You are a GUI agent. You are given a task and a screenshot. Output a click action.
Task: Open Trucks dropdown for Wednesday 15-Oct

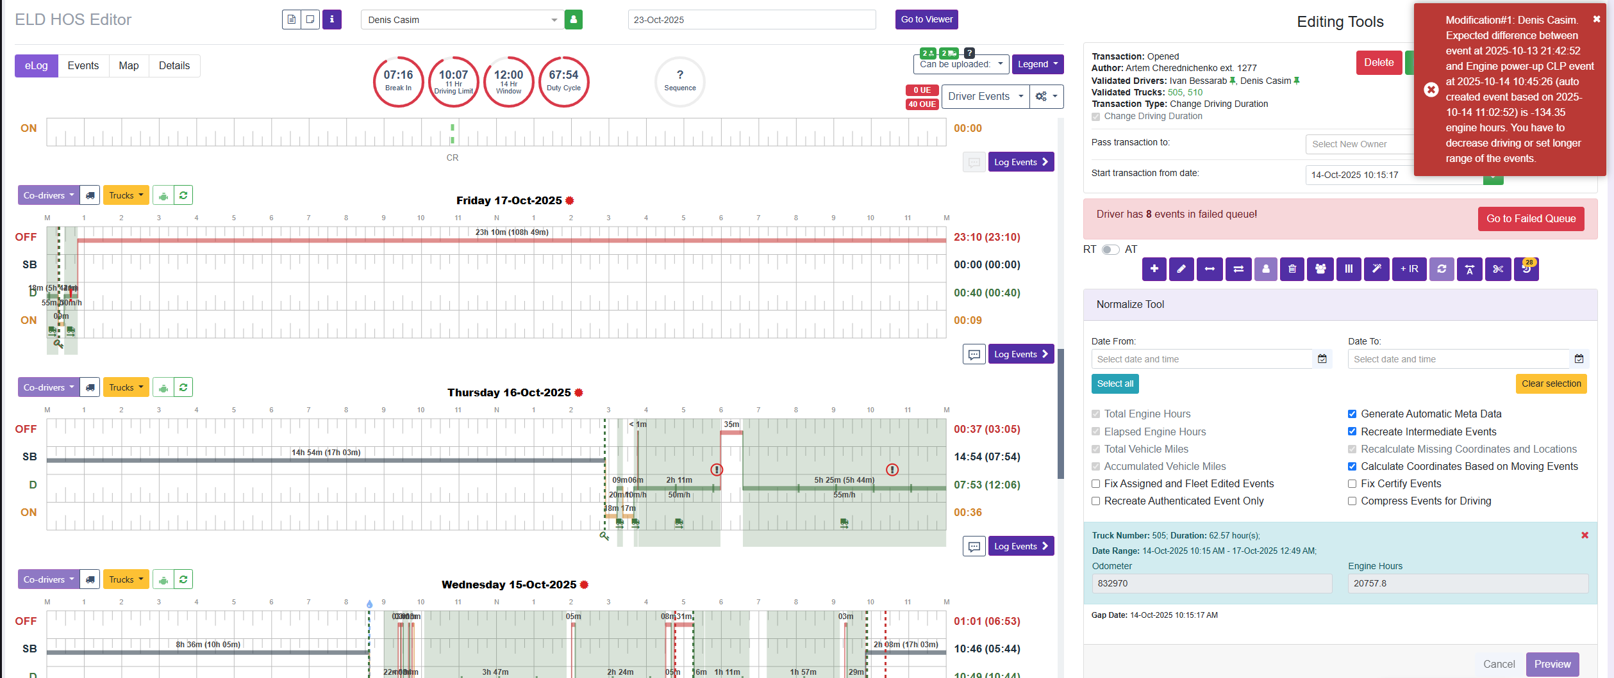[126, 579]
